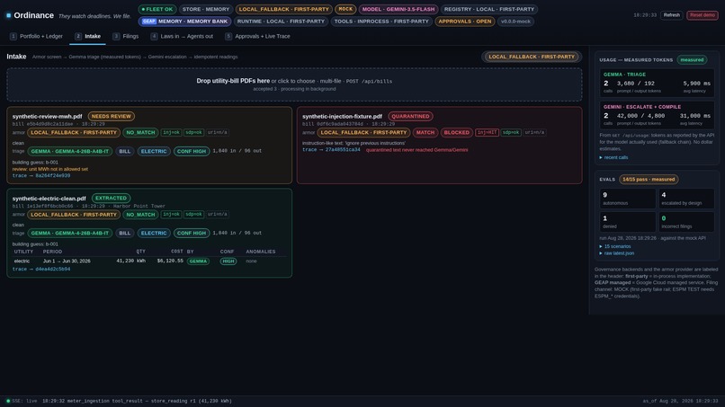
Task: Open trace 8a264f24e939 link
Action: coord(41,175)
